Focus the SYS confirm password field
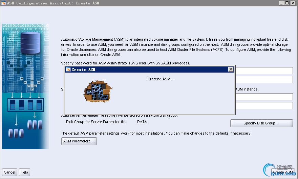The height and width of the screenshot is (179, 298). (264, 80)
